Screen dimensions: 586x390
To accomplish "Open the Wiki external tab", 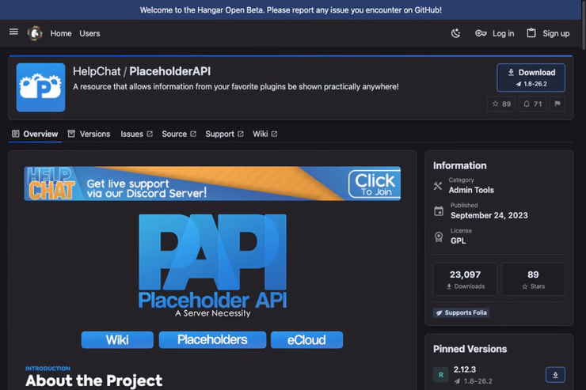I will pyautogui.click(x=265, y=134).
